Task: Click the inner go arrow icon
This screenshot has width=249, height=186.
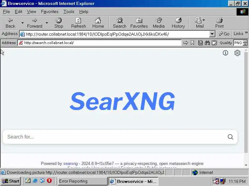Action: (x=186, y=43)
